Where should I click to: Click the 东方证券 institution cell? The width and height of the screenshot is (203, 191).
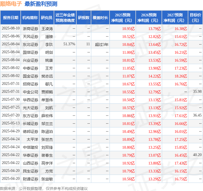click(x=31, y=116)
